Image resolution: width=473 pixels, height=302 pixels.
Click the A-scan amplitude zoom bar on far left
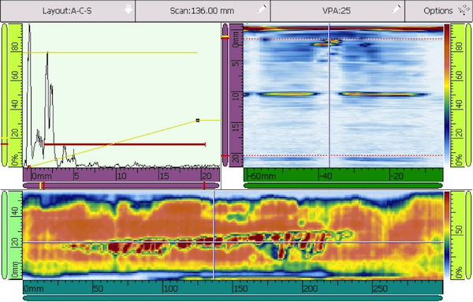(4, 95)
